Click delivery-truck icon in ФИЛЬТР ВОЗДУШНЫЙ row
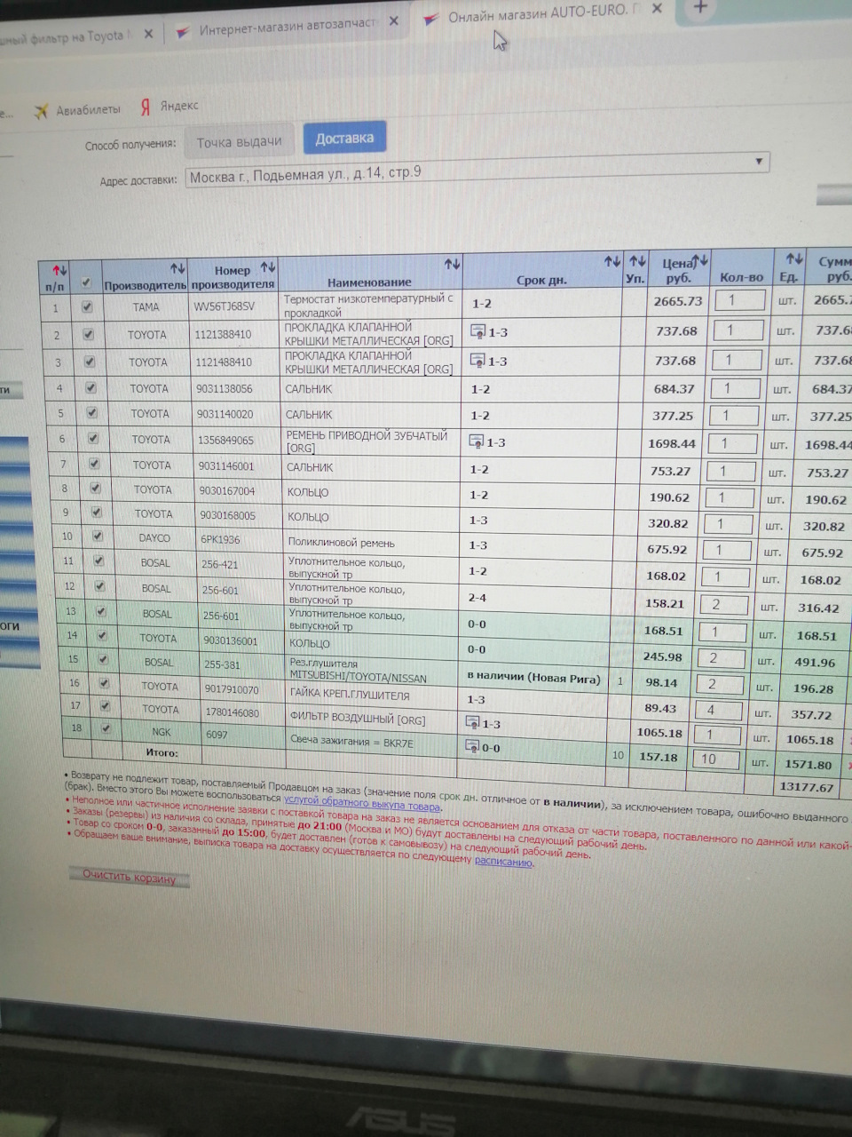 (473, 723)
